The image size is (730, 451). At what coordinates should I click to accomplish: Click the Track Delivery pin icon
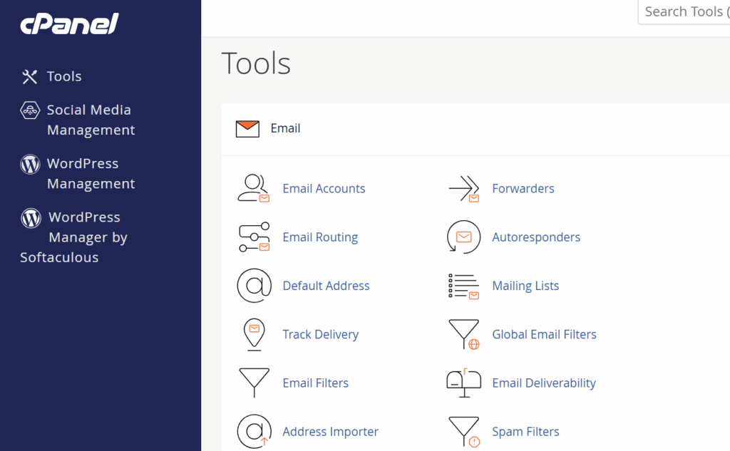click(x=255, y=334)
